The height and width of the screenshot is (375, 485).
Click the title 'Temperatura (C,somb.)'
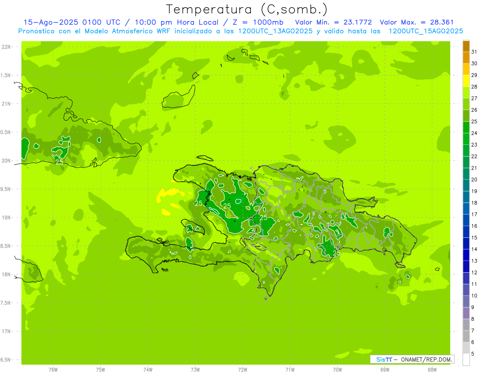click(x=247, y=9)
